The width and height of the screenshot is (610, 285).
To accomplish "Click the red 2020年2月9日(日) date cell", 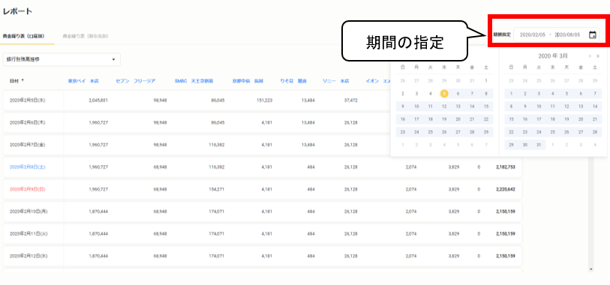I will tap(28, 189).
